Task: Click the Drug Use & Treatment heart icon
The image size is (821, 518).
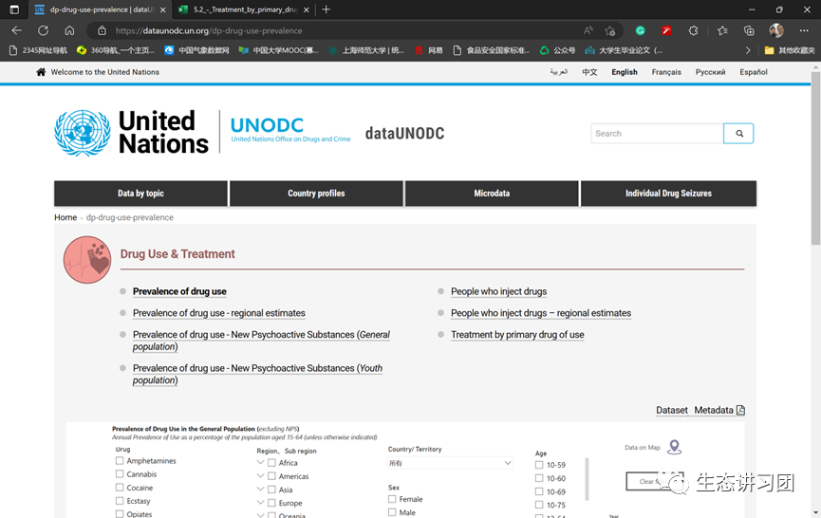Action: coord(87,260)
